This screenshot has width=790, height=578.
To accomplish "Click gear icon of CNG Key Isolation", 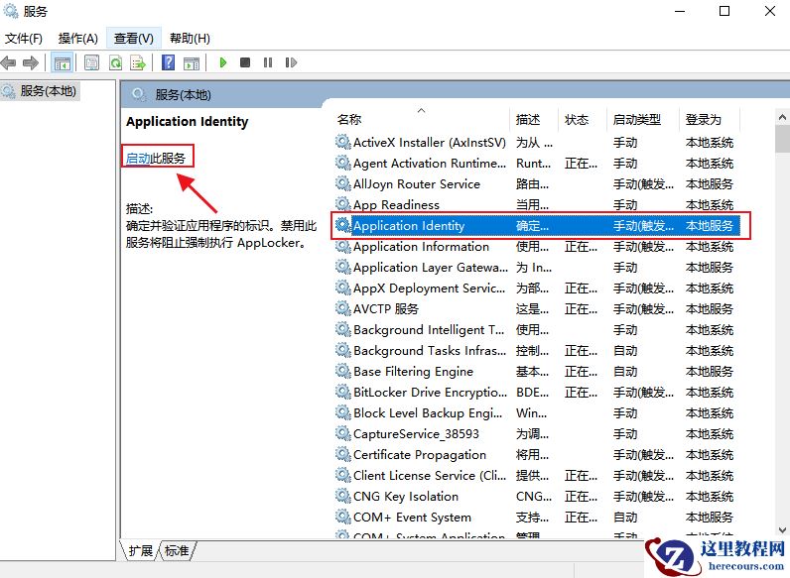I will [343, 496].
